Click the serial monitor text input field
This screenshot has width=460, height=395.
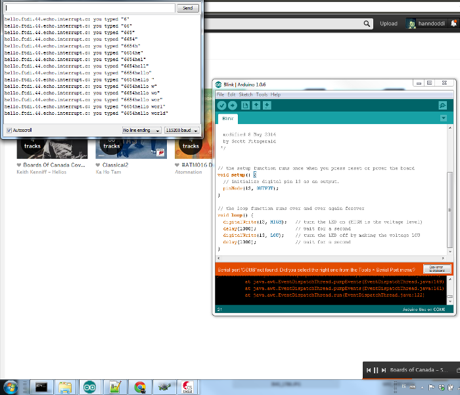[90, 8]
